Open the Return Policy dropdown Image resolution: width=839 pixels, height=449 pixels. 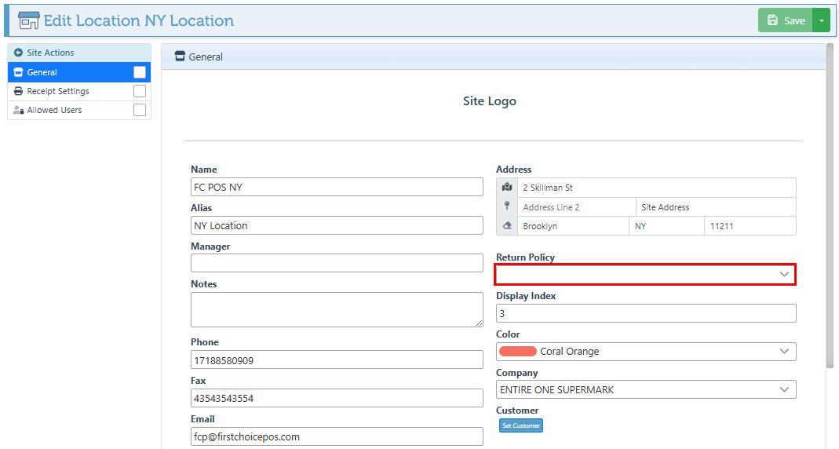click(646, 274)
